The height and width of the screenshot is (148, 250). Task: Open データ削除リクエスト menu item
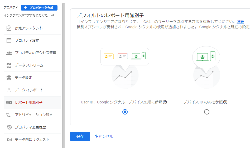pyautogui.click(x=32, y=140)
